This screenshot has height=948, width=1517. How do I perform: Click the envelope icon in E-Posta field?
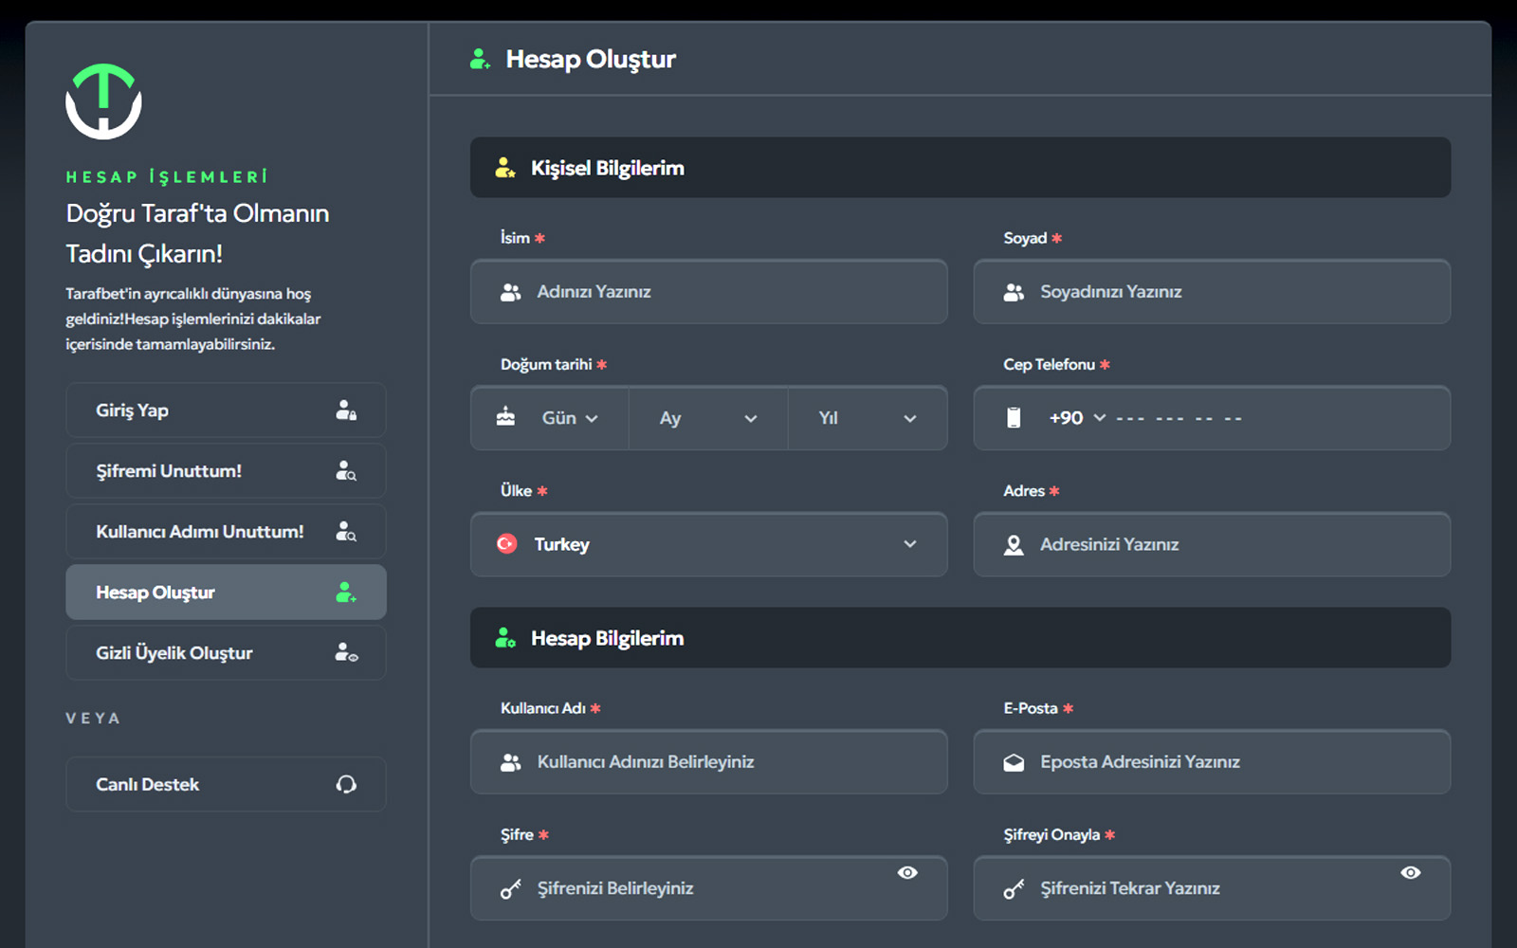(1014, 762)
